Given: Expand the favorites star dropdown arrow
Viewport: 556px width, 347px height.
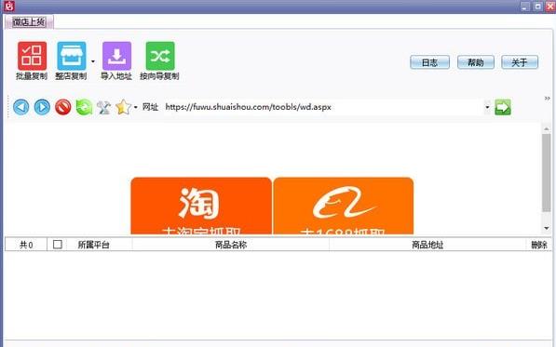Looking at the screenshot, I should click(135, 107).
